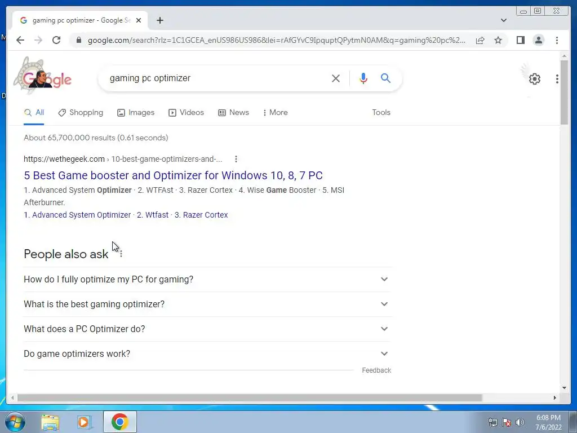577x433 pixels.
Task: Open People also ask options dots
Action: (x=121, y=254)
